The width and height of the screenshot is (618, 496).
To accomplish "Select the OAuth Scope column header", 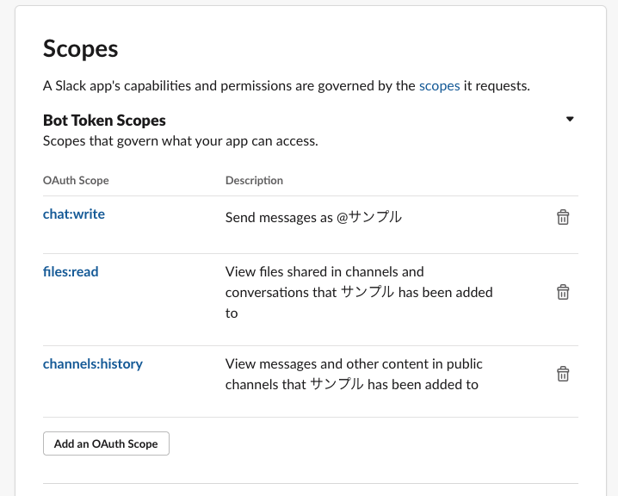I will 76,180.
